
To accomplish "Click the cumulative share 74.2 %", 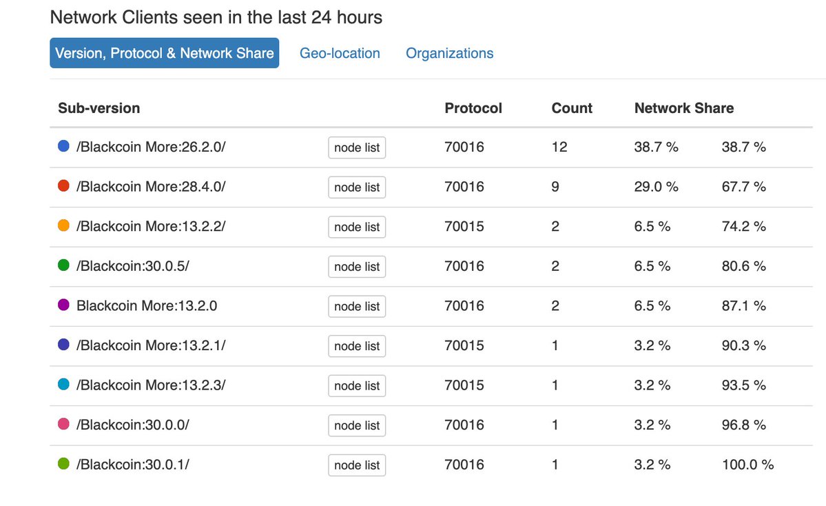I will [x=744, y=226].
